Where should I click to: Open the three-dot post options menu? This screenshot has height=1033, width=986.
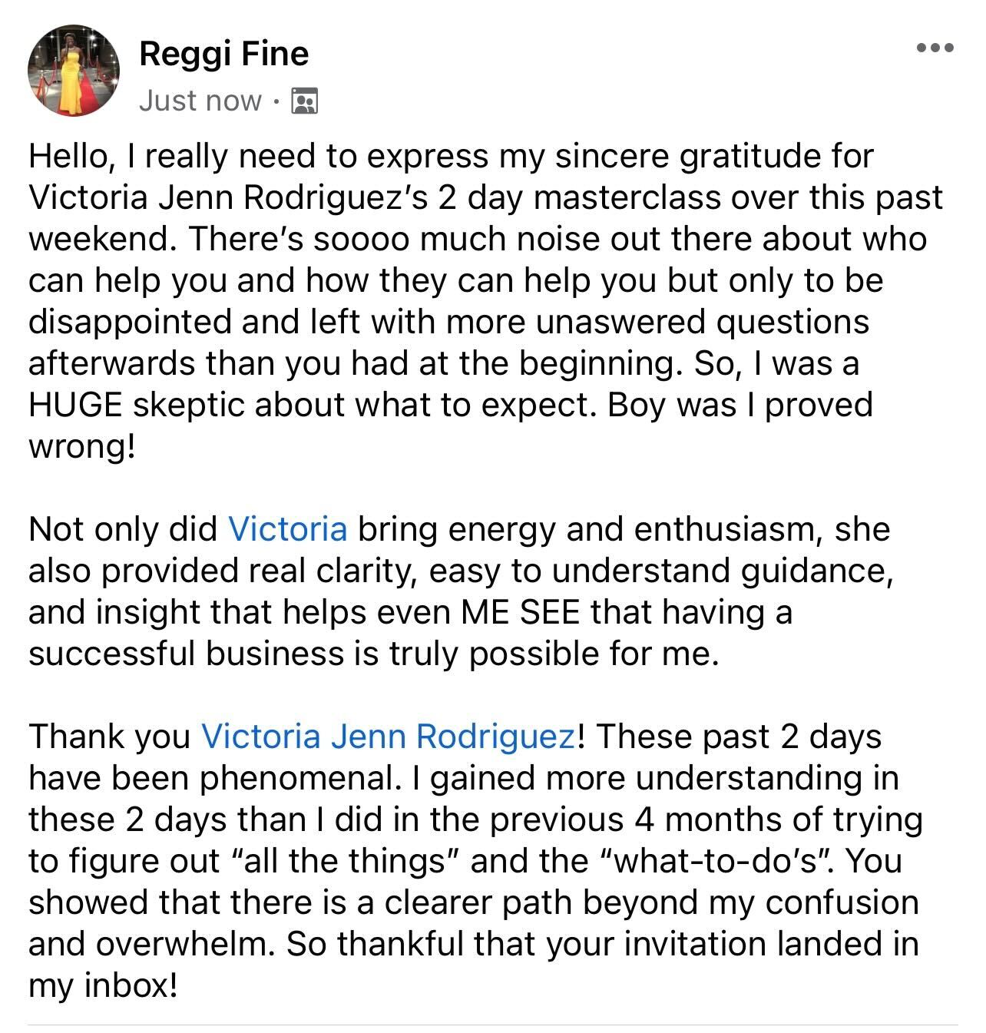[935, 48]
